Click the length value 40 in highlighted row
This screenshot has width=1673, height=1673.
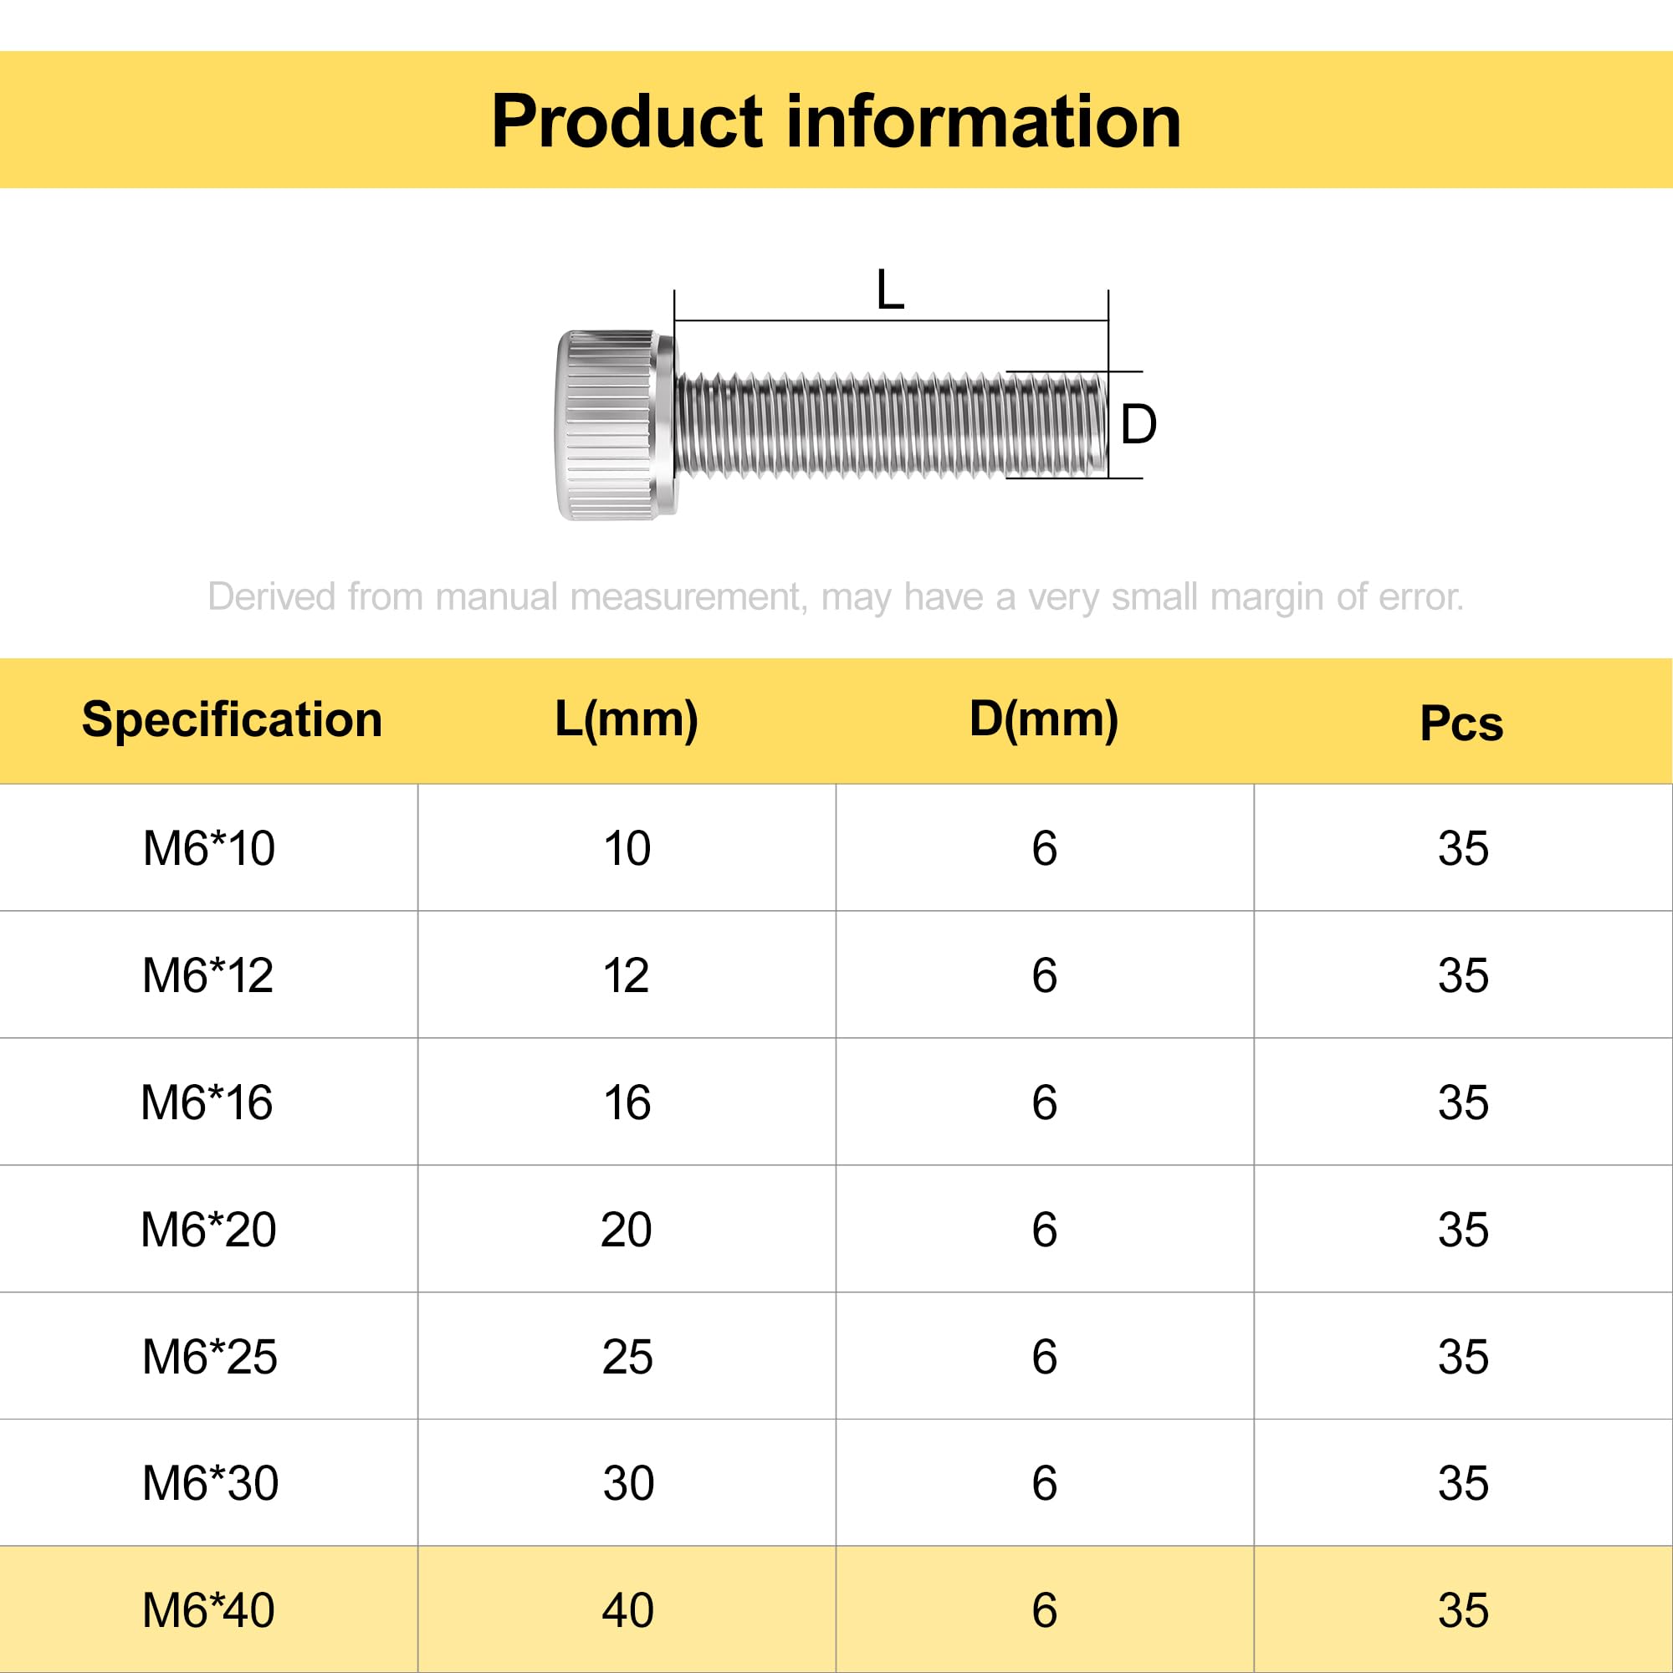tap(627, 1610)
